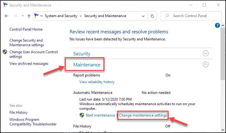Click the Last run date text

click(x=105, y=99)
